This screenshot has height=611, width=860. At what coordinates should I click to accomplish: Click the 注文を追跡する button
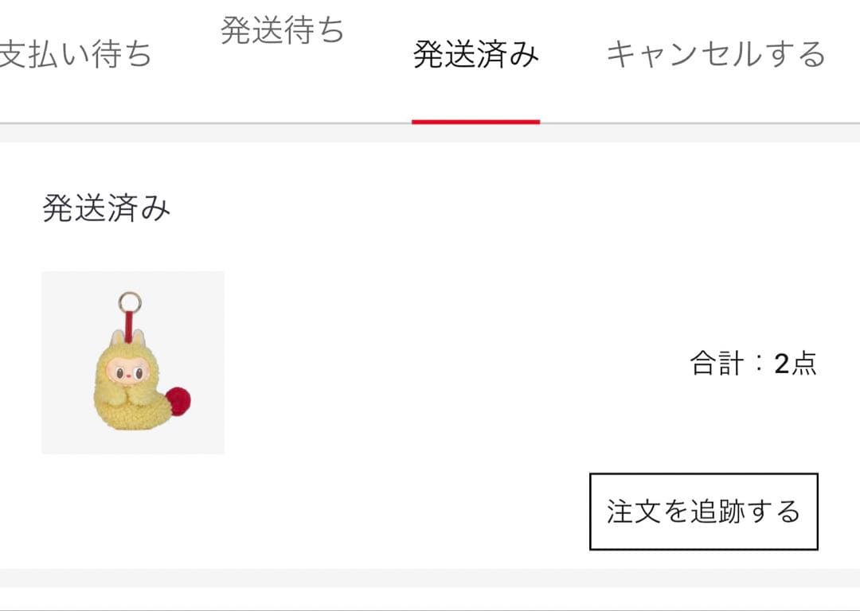click(x=704, y=512)
